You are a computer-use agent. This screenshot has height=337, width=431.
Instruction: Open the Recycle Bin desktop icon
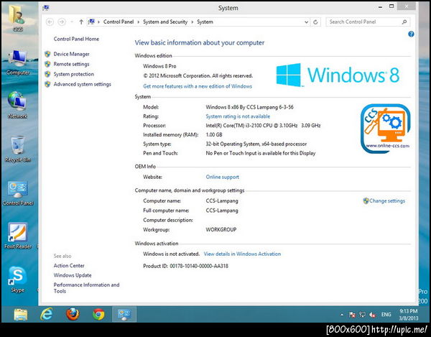coord(17,149)
